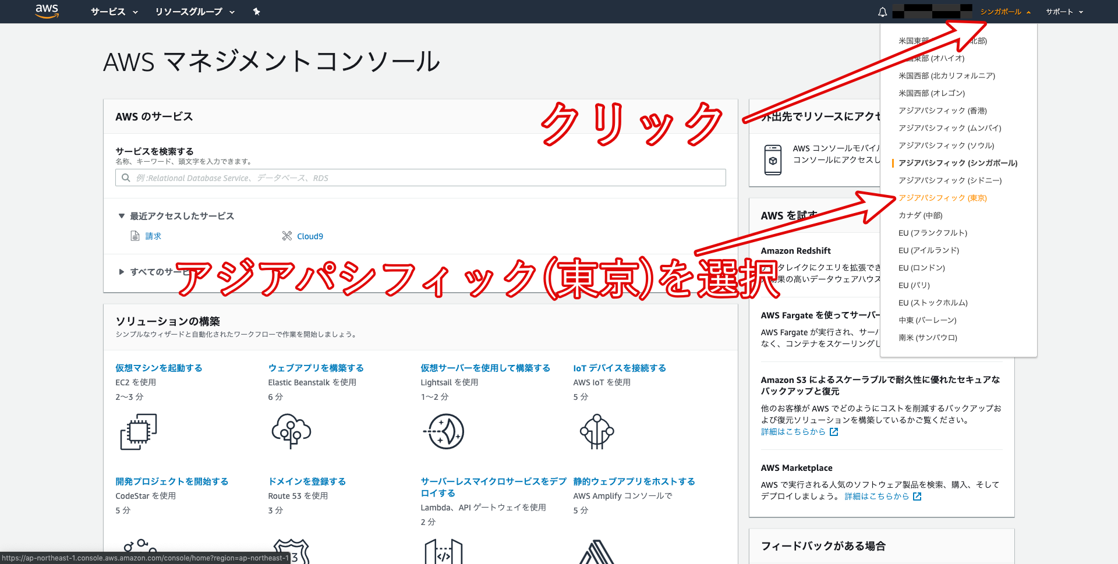Open the notifications bell icon
Viewport: 1118px width, 564px height.
pos(882,12)
